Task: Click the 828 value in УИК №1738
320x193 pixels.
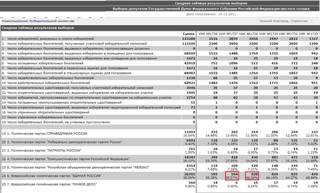Action: pos(254,174)
